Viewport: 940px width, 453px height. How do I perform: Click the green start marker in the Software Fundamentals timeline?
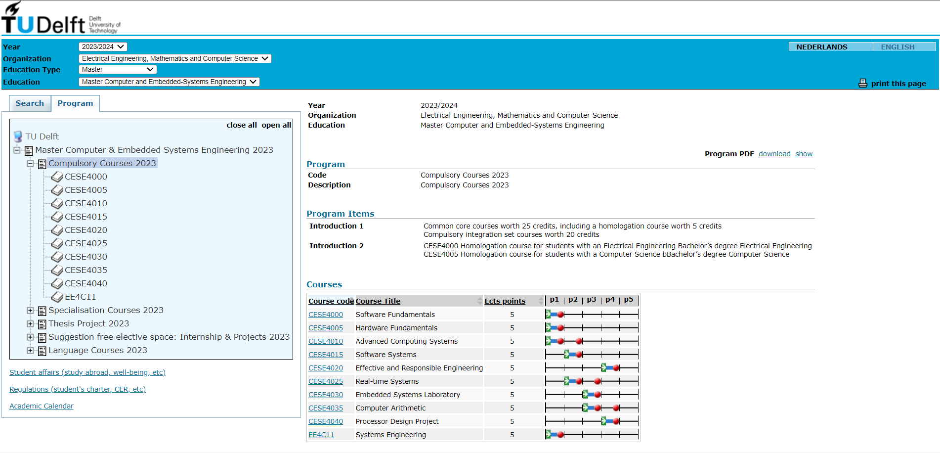548,314
